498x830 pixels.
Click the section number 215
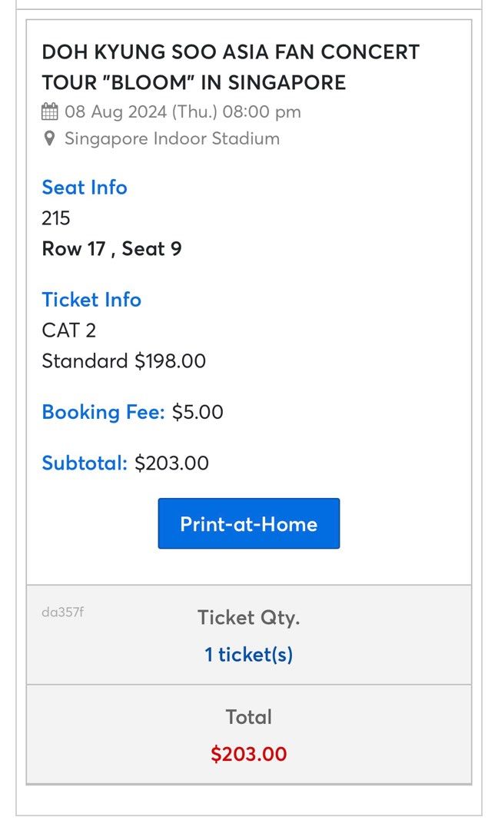[56, 218]
